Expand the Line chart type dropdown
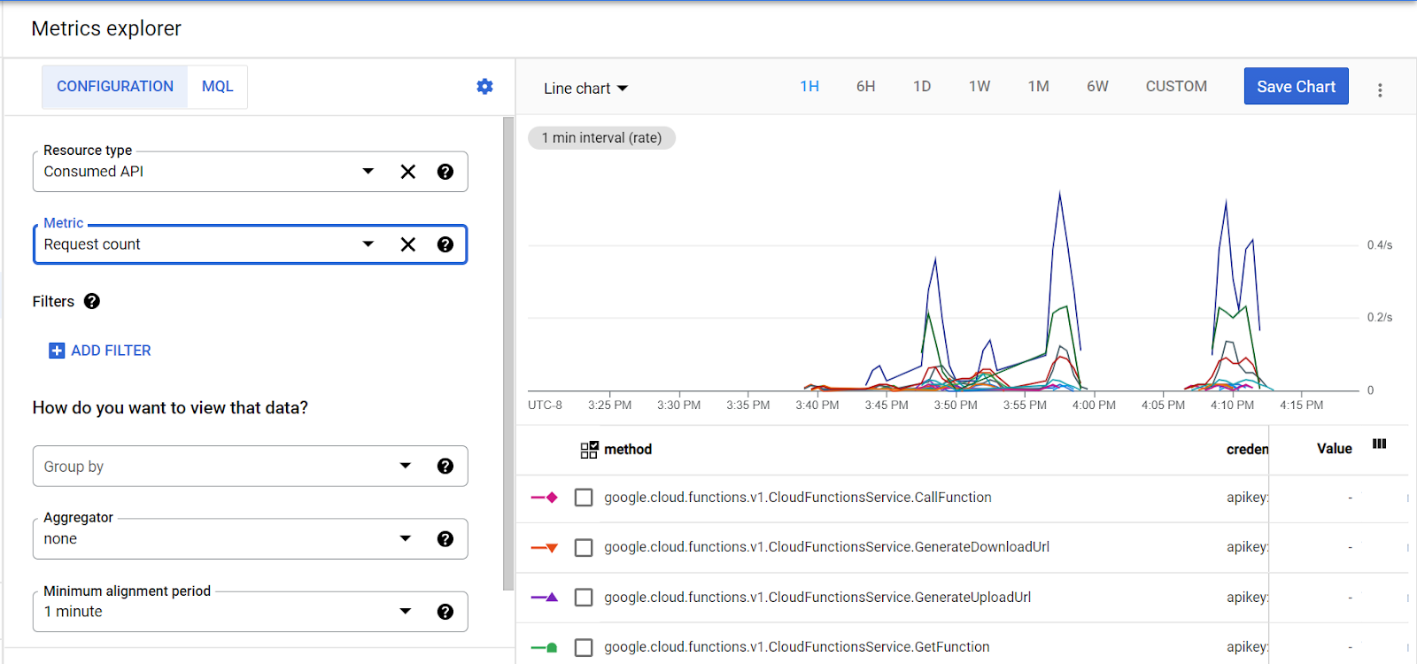The image size is (1417, 664). [x=585, y=89]
